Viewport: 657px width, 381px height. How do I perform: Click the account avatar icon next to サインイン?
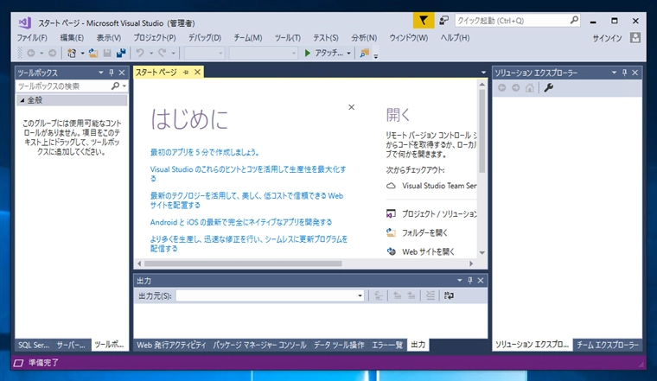pos(635,38)
